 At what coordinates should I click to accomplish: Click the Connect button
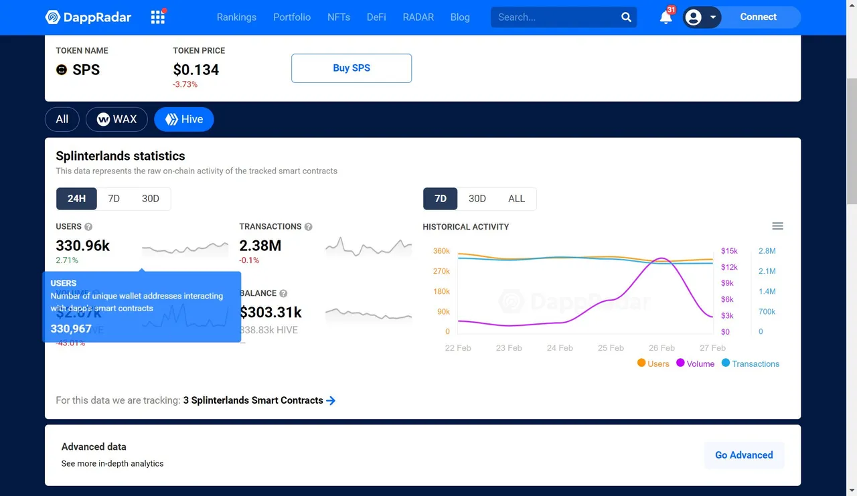[758, 17]
